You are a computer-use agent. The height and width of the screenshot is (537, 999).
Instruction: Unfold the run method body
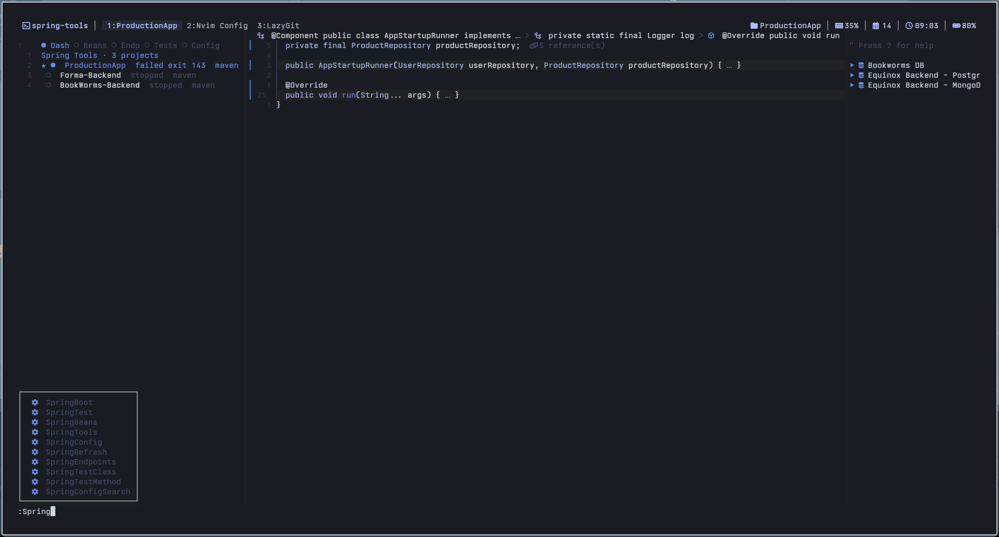tap(447, 95)
